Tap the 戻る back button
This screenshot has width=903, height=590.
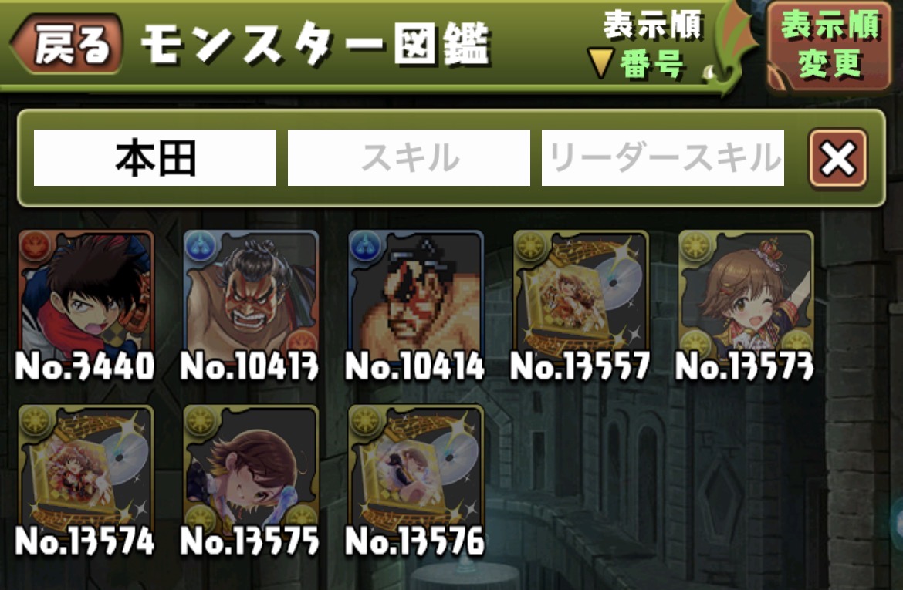67,44
